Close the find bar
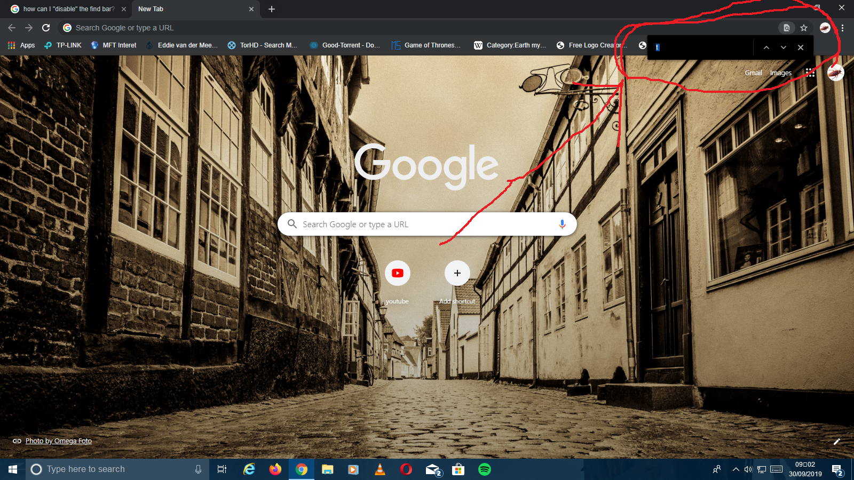Screen dimensions: 854x480 (801, 47)
